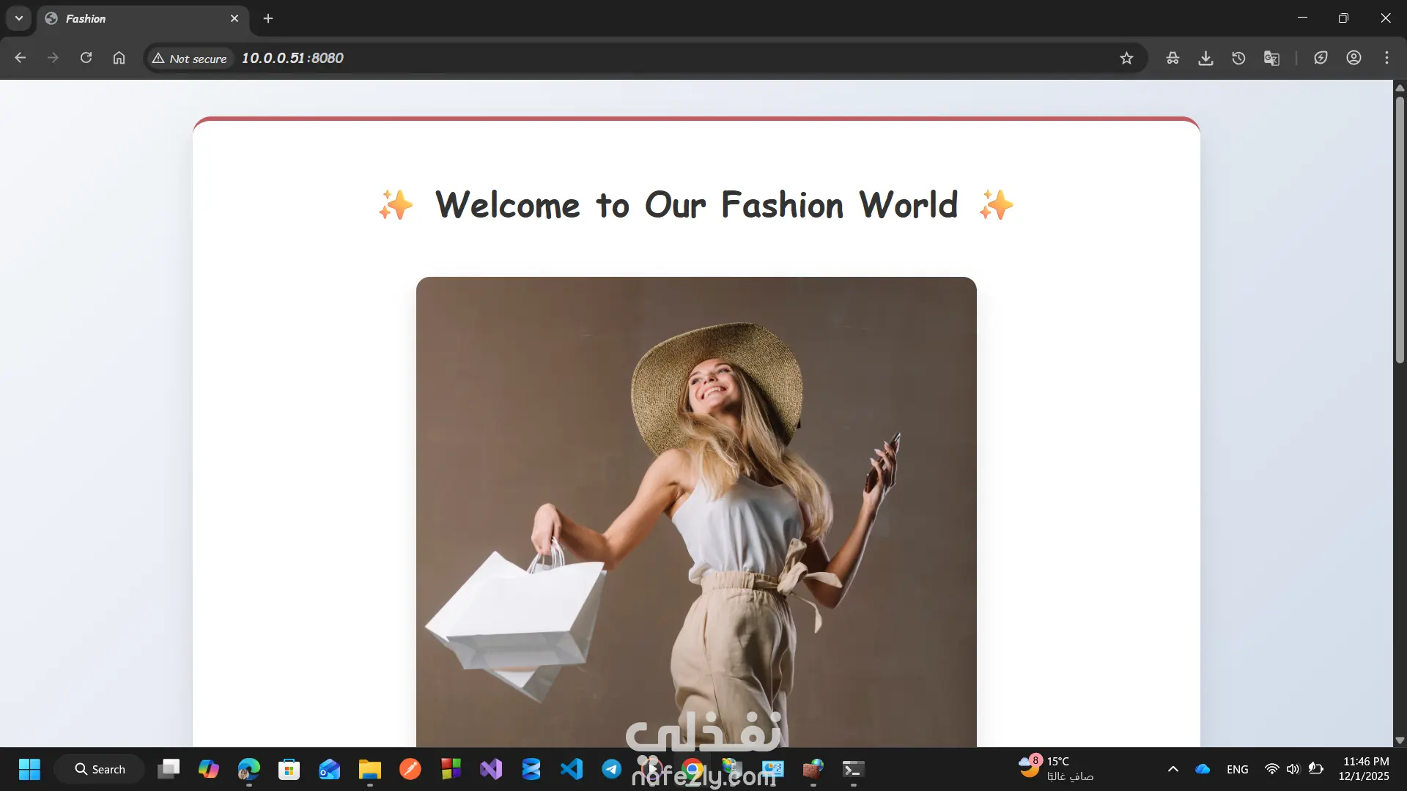Expand the tab search dropdown
1407x791 pixels.
pyautogui.click(x=19, y=18)
